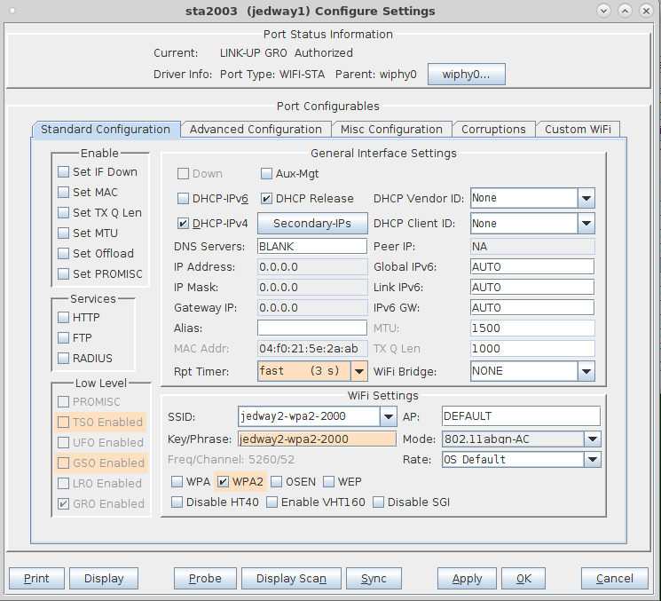Enable the FTP service checkbox
The height and width of the screenshot is (601, 661).
[63, 338]
